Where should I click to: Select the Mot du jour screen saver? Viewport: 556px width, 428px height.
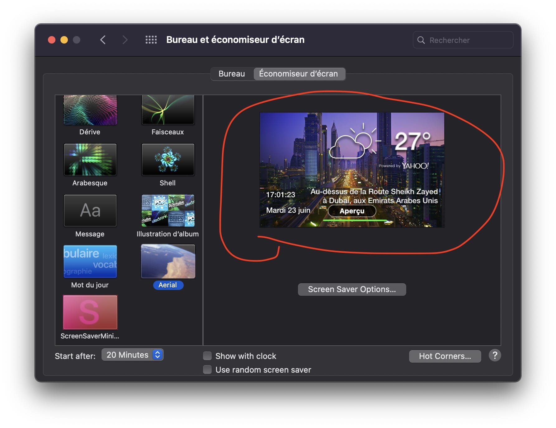coord(90,261)
